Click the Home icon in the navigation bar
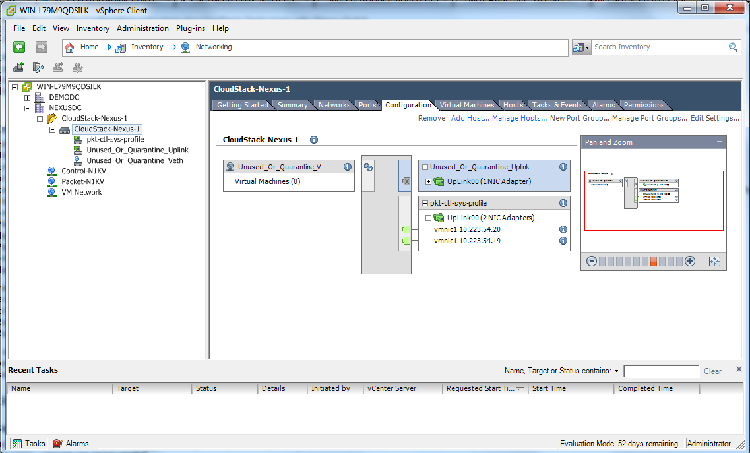This screenshot has height=453, width=750. 69,47
